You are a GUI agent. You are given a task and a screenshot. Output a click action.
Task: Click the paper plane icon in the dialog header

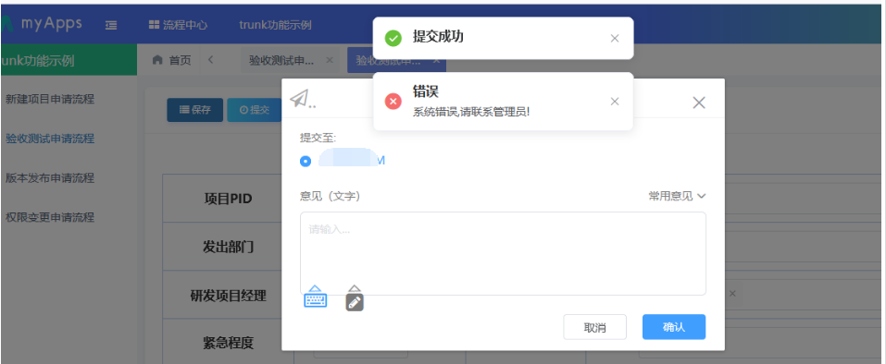[299, 99]
